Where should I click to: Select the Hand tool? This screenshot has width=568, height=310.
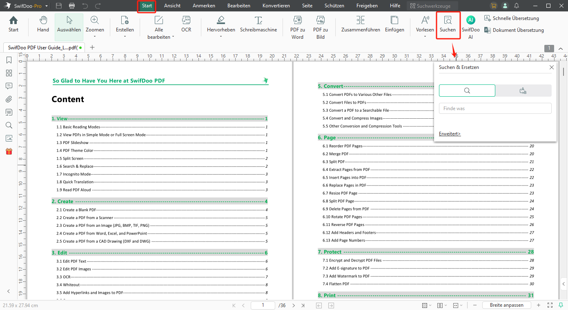click(x=43, y=24)
